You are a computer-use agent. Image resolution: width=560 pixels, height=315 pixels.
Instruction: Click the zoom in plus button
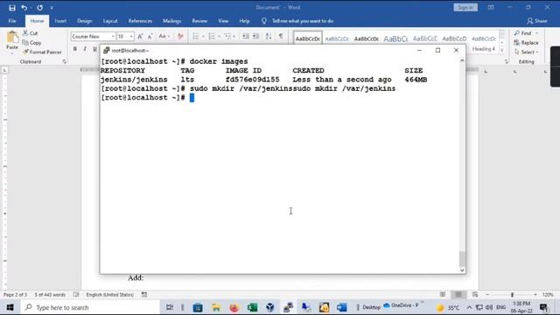coord(535,295)
